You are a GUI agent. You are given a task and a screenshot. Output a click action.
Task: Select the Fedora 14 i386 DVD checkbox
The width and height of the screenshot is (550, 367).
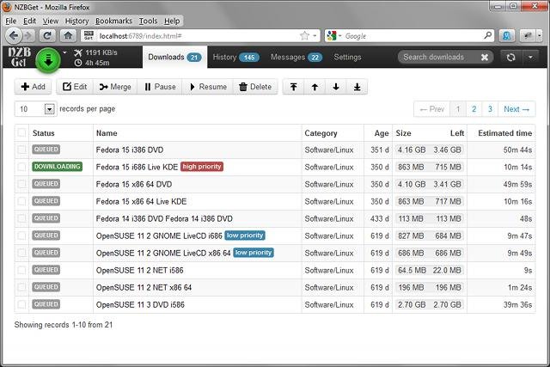tap(21, 218)
